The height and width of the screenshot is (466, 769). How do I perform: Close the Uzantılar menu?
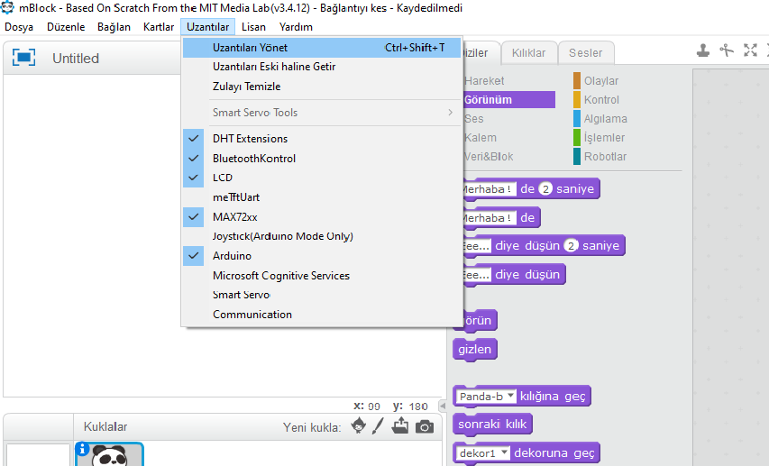point(207,27)
